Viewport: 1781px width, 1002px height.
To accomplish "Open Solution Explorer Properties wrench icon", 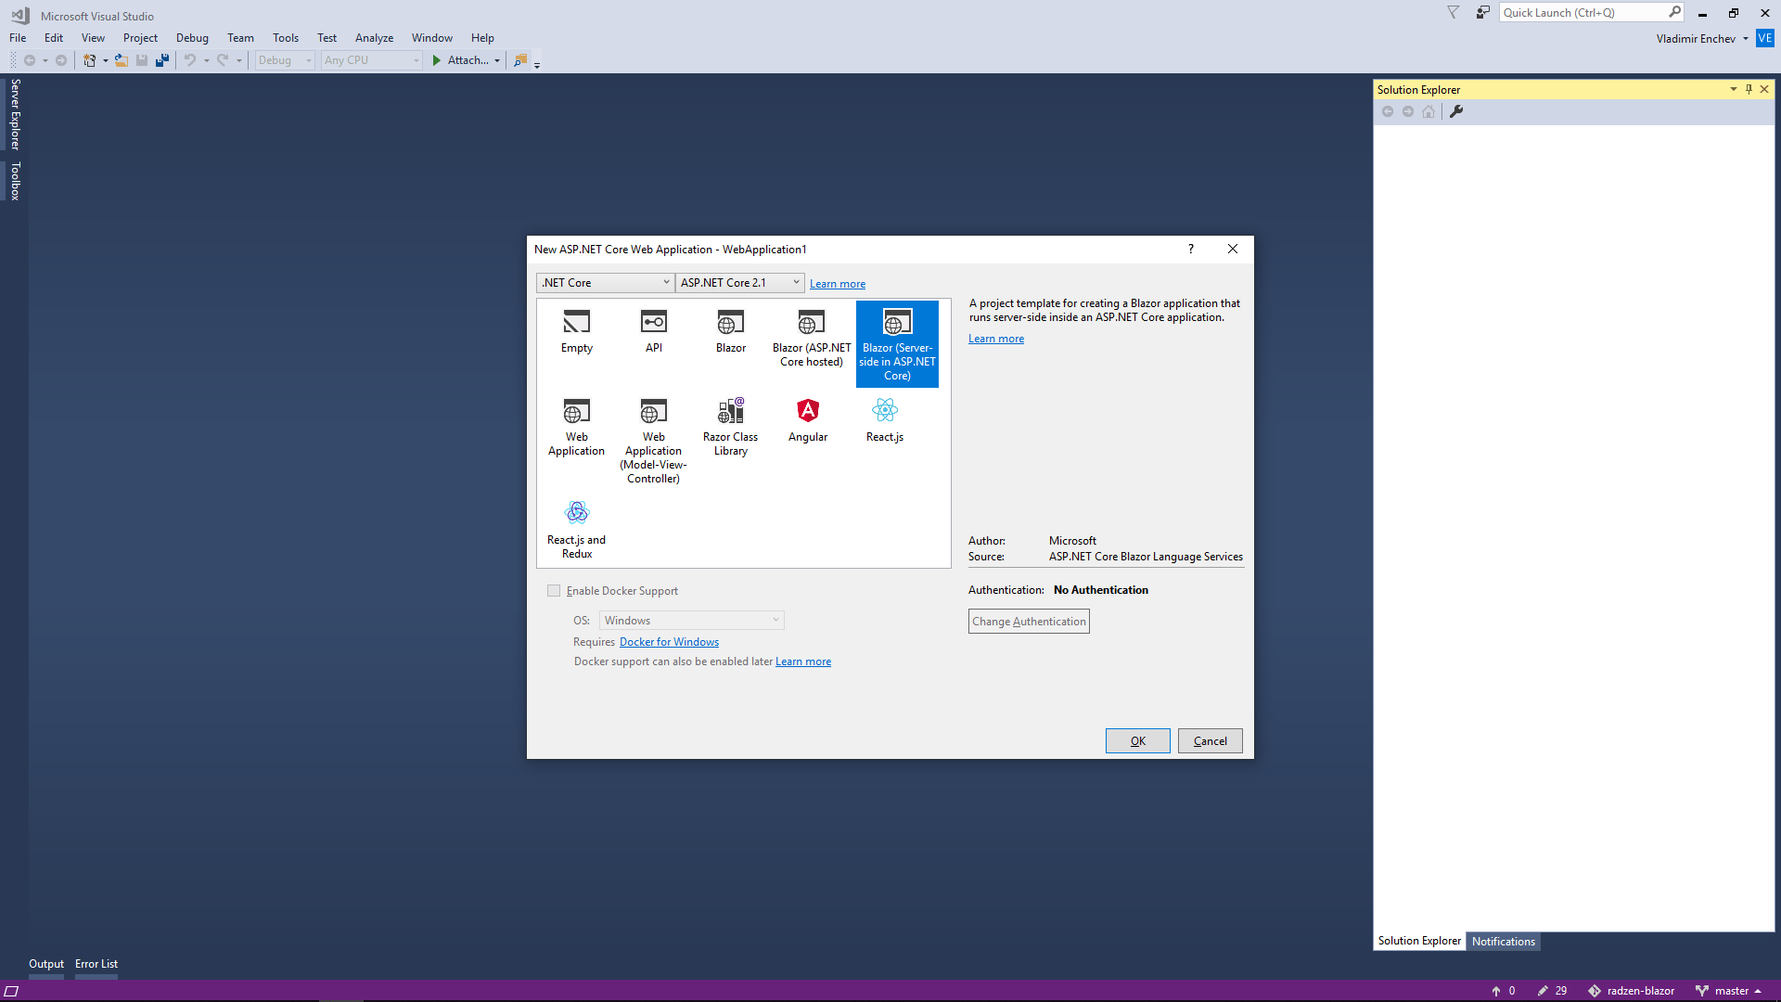I will 1456,111.
